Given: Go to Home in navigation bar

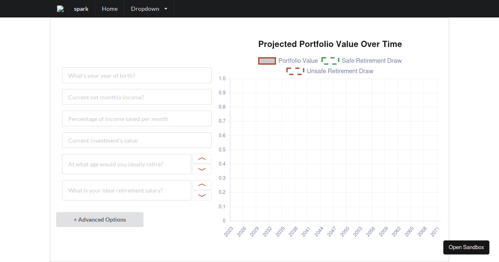Looking at the screenshot, I should click(x=110, y=9).
